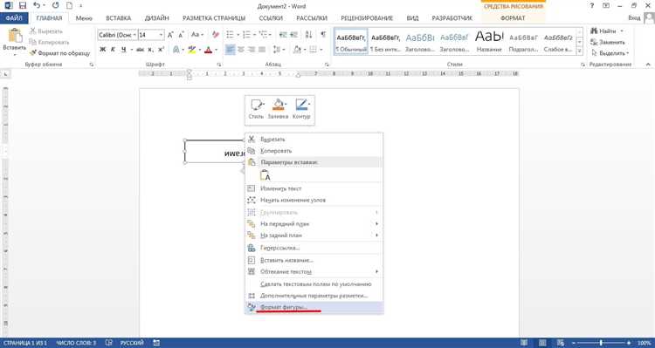Open the font size 14 dropdown
Screen dimensions: 655x348
pyautogui.click(x=162, y=35)
